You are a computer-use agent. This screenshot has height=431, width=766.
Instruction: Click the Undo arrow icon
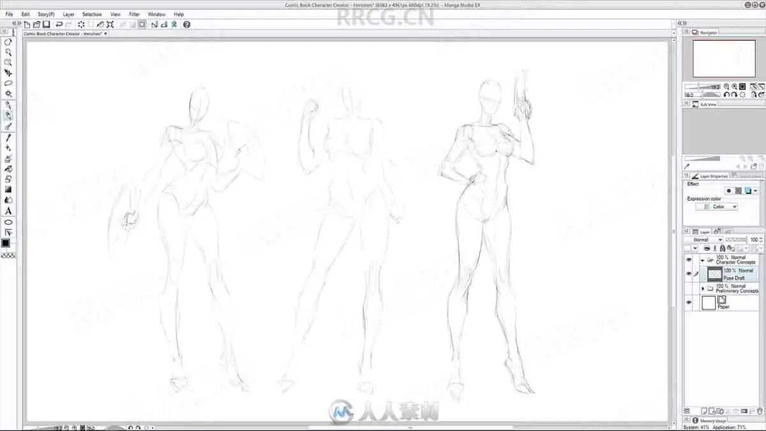[59, 24]
